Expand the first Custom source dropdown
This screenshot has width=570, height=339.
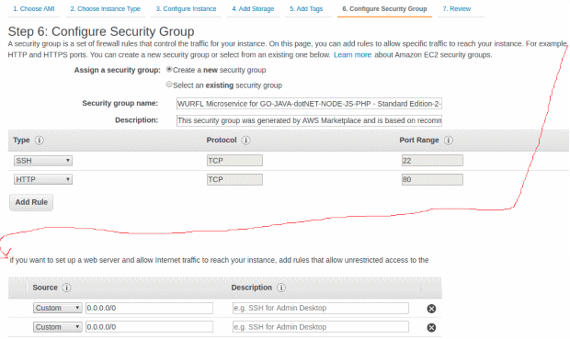pyautogui.click(x=57, y=308)
